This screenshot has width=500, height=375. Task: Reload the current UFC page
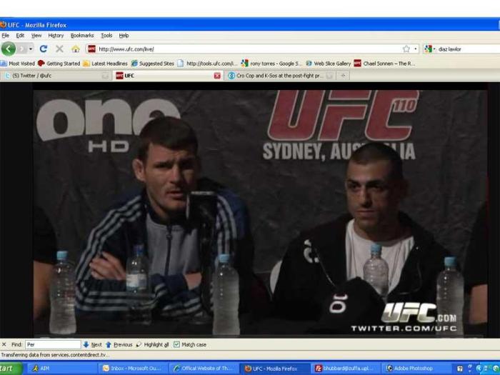pyautogui.click(x=44, y=49)
